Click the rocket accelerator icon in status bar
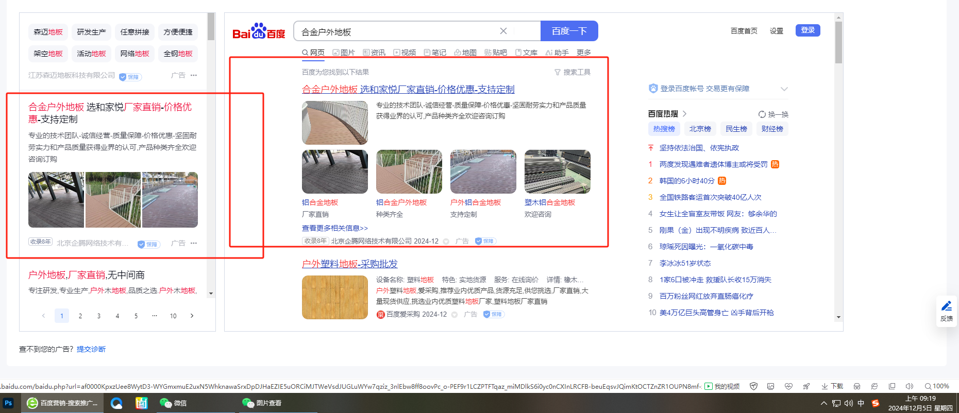959x413 pixels. pyautogui.click(x=806, y=386)
